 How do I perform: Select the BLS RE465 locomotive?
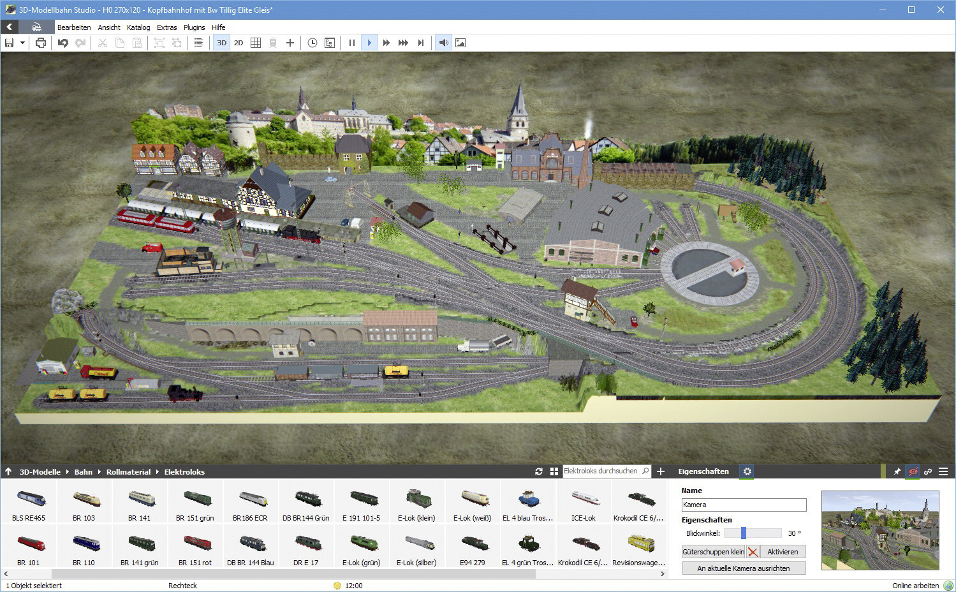[x=29, y=502]
